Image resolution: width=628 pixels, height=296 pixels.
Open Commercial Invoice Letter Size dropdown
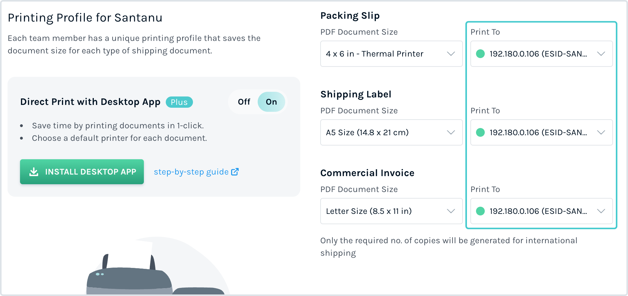pos(391,211)
